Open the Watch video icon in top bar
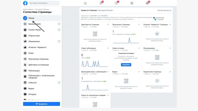 click(116, 3)
